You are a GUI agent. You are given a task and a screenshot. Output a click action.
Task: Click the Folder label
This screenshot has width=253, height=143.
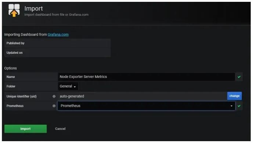11,86
